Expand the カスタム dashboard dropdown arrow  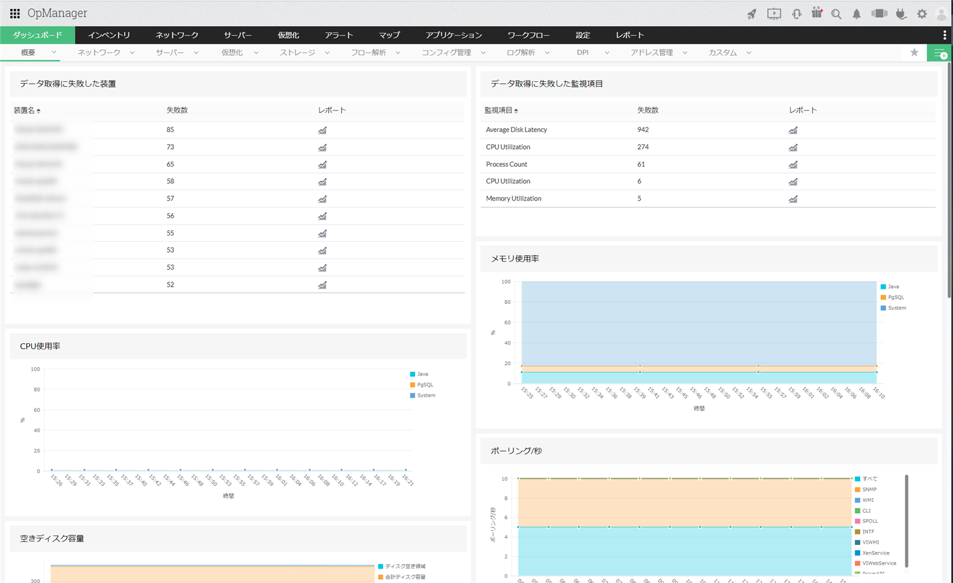749,53
